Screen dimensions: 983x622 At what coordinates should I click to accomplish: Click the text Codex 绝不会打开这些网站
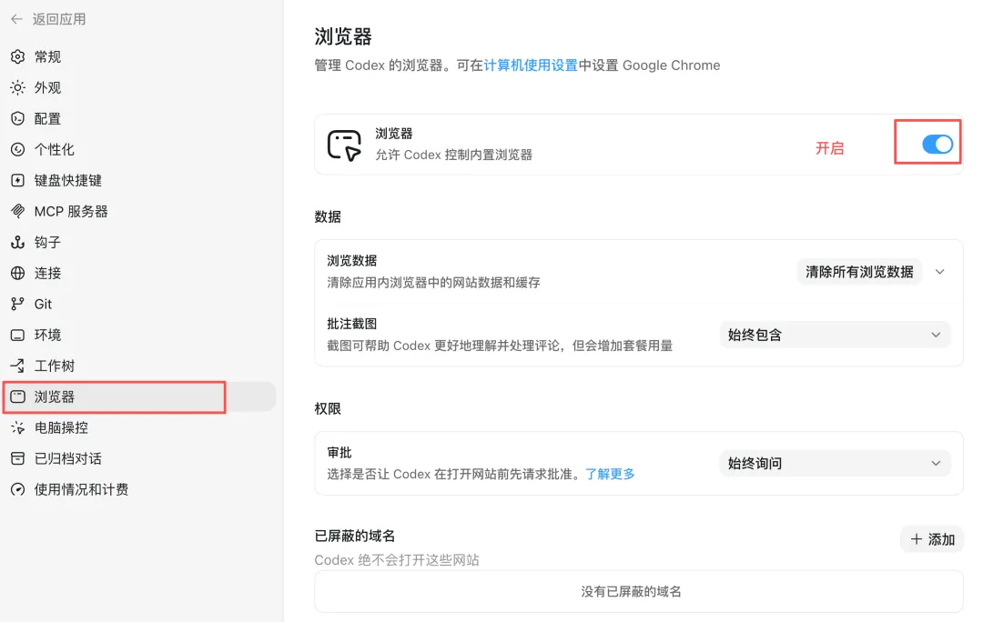[397, 560]
